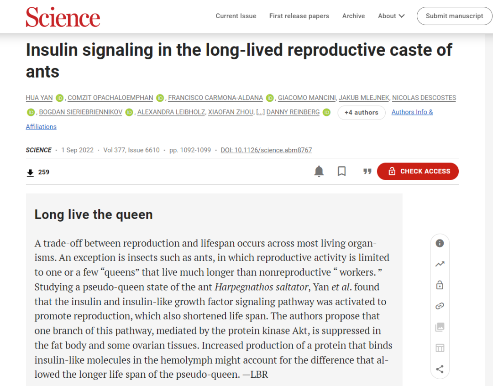The image size is (493, 386).
Task: Bookmark this article with the bookmark icon
Action: [x=342, y=171]
